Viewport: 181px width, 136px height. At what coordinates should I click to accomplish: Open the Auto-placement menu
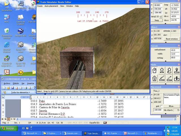point(51,6)
